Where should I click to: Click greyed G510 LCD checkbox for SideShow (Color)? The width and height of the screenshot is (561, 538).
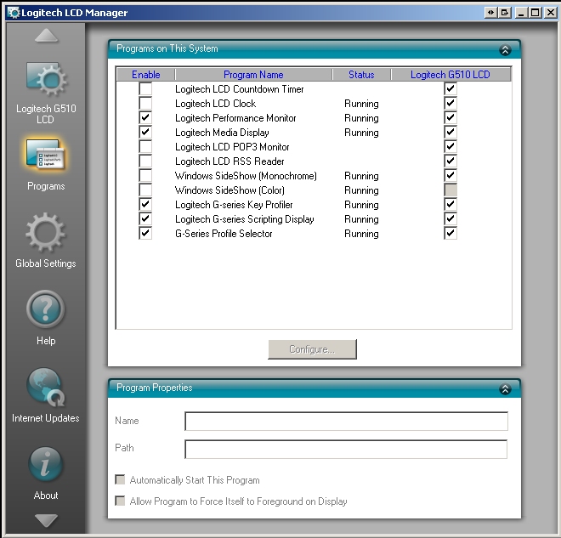(x=450, y=190)
